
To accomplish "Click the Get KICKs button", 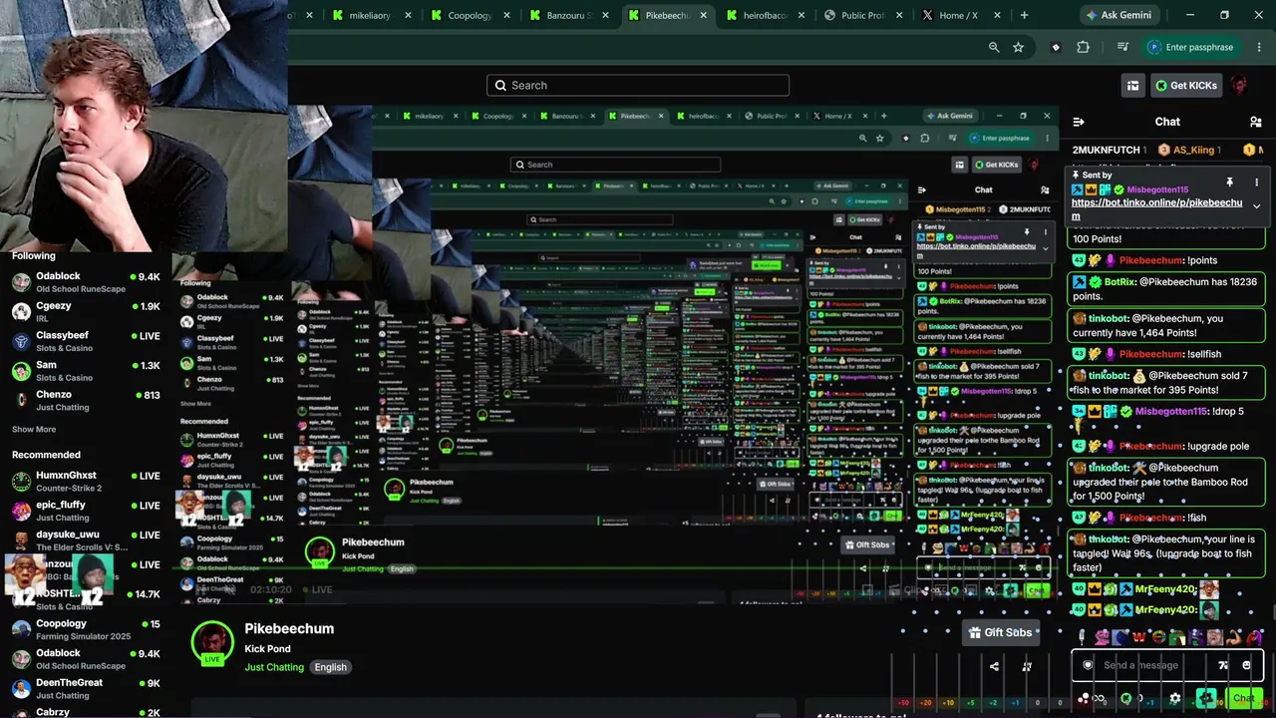I will point(1186,86).
